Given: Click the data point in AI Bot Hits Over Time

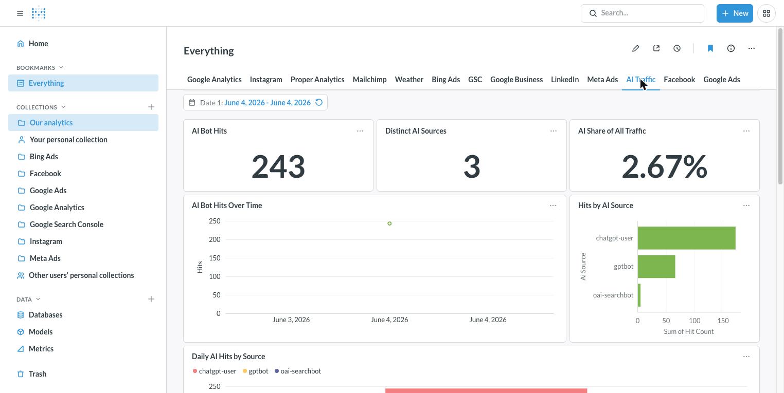Looking at the screenshot, I should click(x=389, y=223).
